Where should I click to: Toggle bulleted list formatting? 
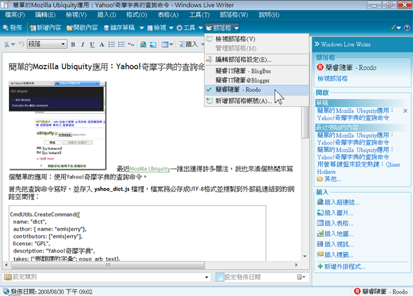121,45
